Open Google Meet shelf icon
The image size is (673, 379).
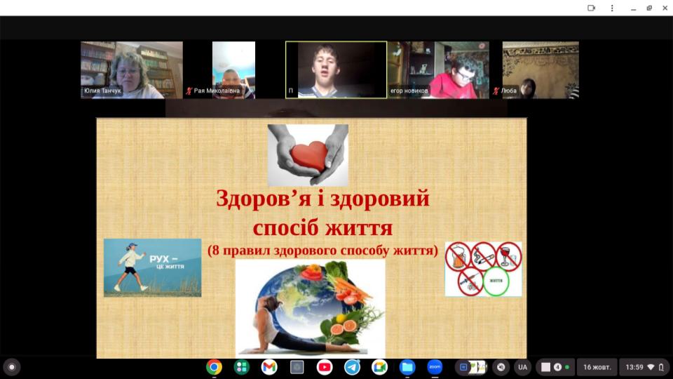[379, 366]
